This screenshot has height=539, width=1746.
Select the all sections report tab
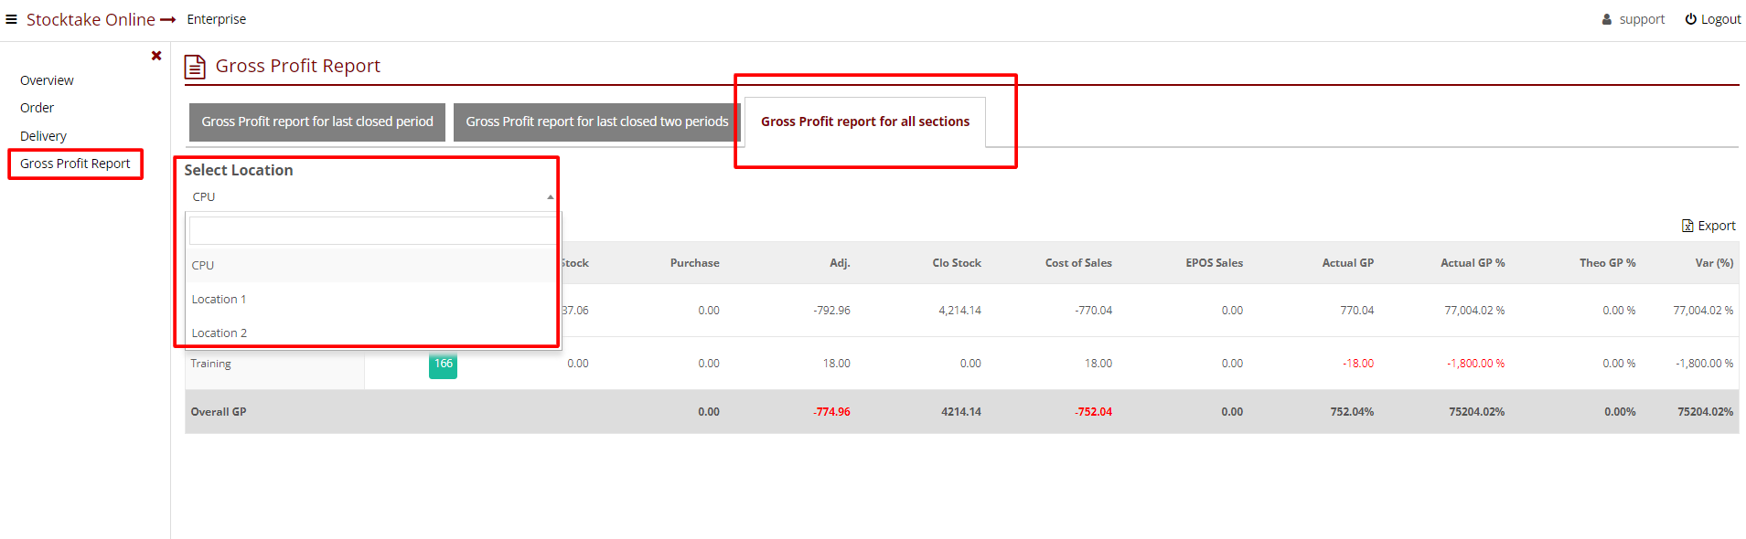pyautogui.click(x=864, y=122)
